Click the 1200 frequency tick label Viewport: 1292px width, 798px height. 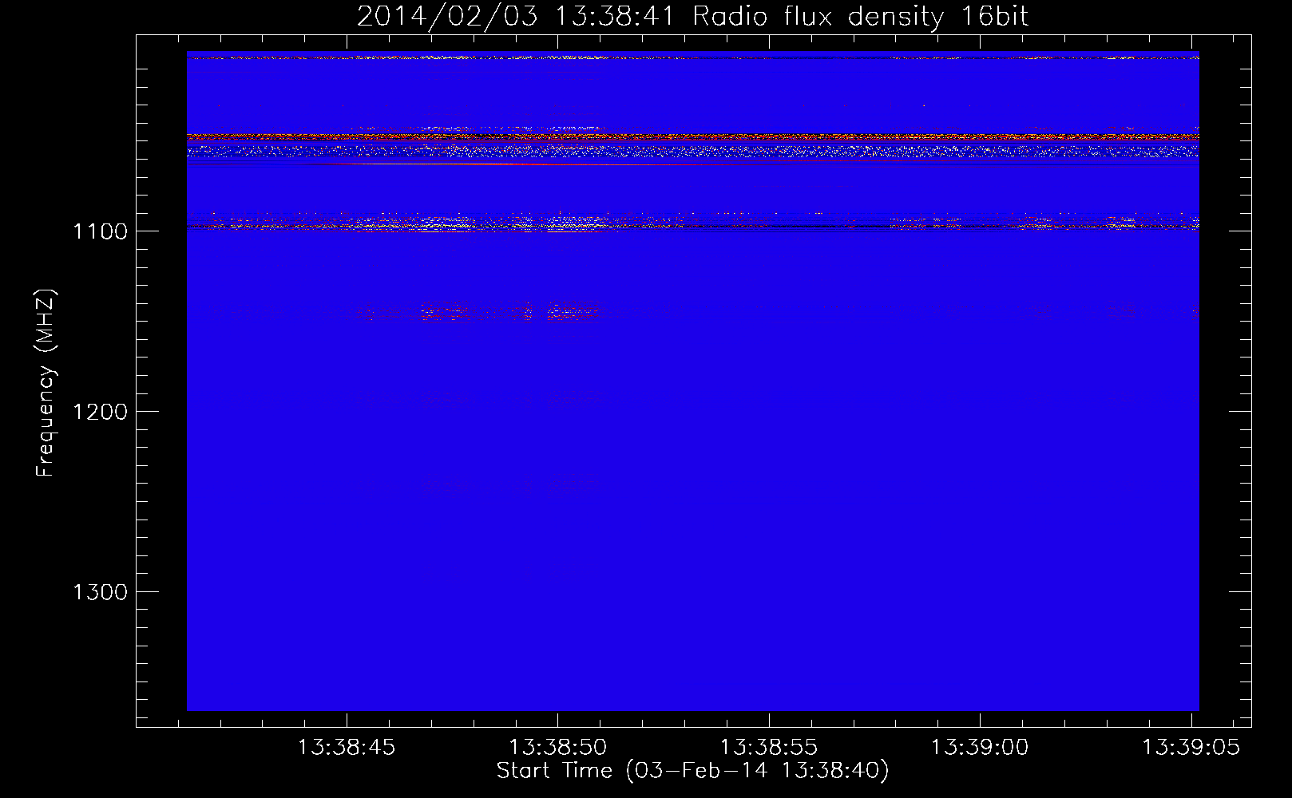point(100,412)
